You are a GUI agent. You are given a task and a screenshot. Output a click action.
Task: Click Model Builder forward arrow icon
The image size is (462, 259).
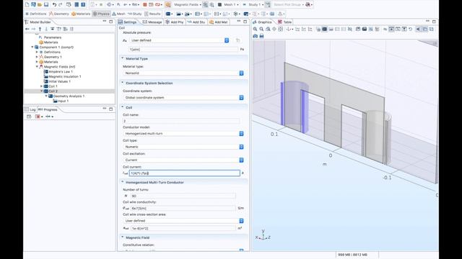pos(33,29)
